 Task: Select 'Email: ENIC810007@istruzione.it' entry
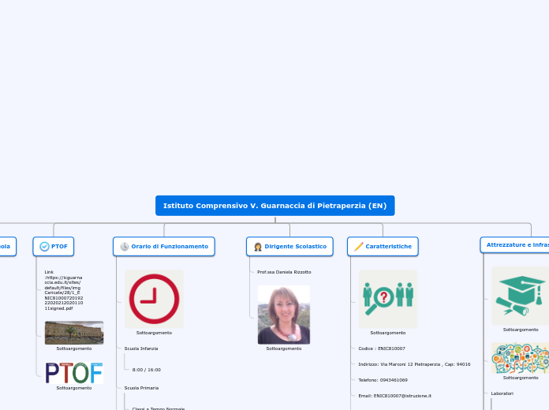point(394,396)
